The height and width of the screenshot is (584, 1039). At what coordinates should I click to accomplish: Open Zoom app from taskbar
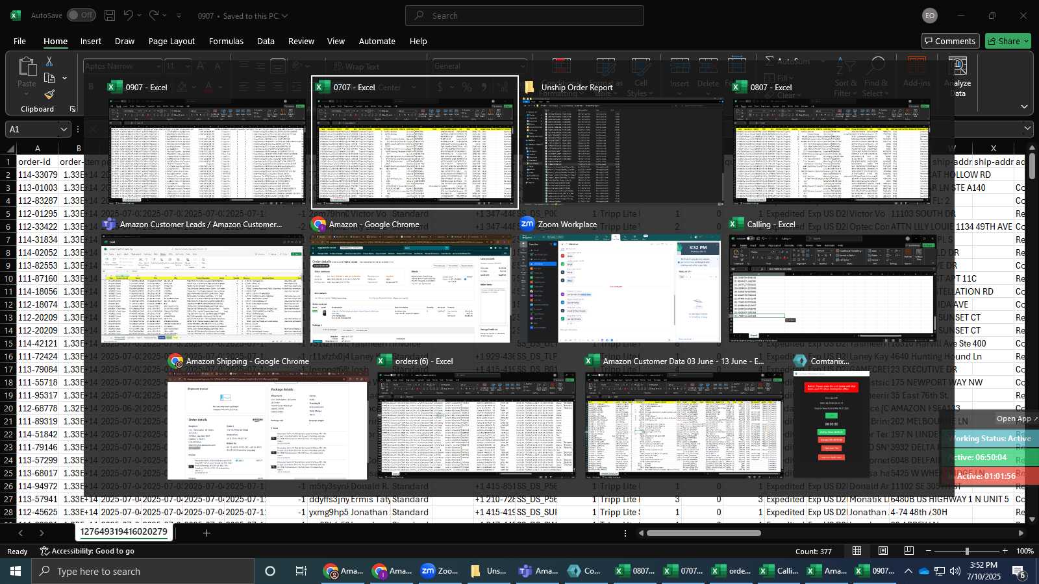click(440, 571)
